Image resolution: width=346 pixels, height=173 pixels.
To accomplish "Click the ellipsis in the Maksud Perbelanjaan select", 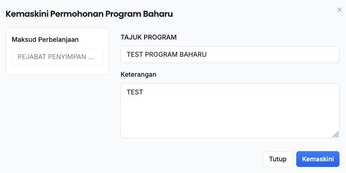I will (x=91, y=58).
